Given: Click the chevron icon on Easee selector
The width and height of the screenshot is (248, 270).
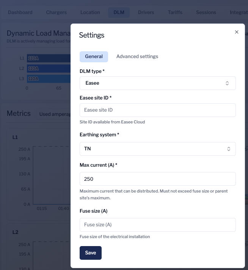Looking at the screenshot, I should [x=227, y=83].
